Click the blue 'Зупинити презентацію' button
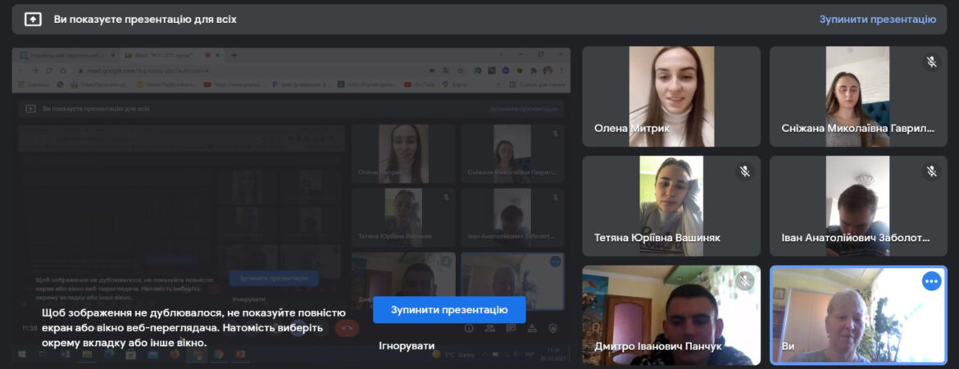The height and width of the screenshot is (369, 959). pyautogui.click(x=449, y=310)
